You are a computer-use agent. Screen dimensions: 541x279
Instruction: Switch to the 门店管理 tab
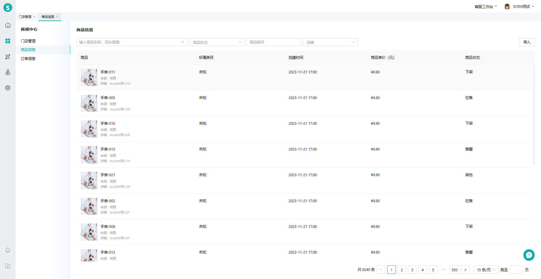coord(25,17)
